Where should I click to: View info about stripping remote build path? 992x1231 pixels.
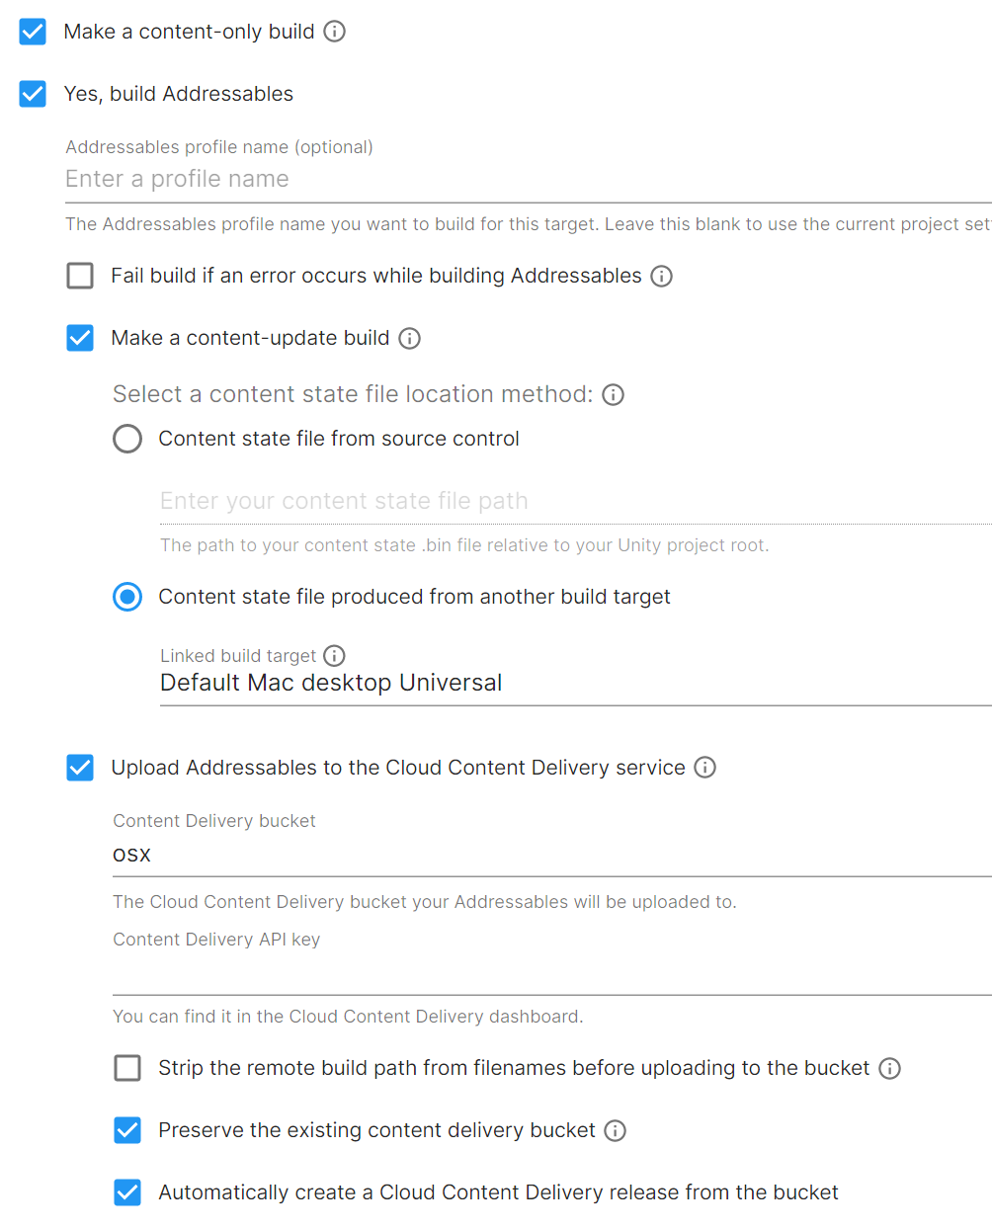pyautogui.click(x=889, y=1068)
